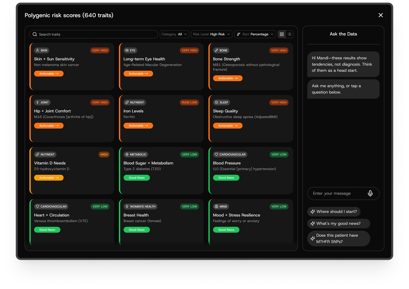The width and height of the screenshot is (409, 289).
Task: Click 'Ask me anything' chat message bubble
Action: coord(343,89)
